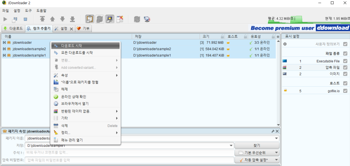Click the 주석 comment input field
The width and height of the screenshot is (350, 166).
pyautogui.click(x=129, y=153)
